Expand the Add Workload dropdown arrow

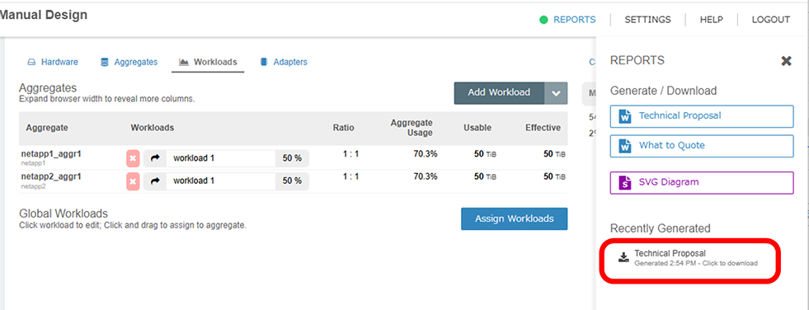coord(556,93)
